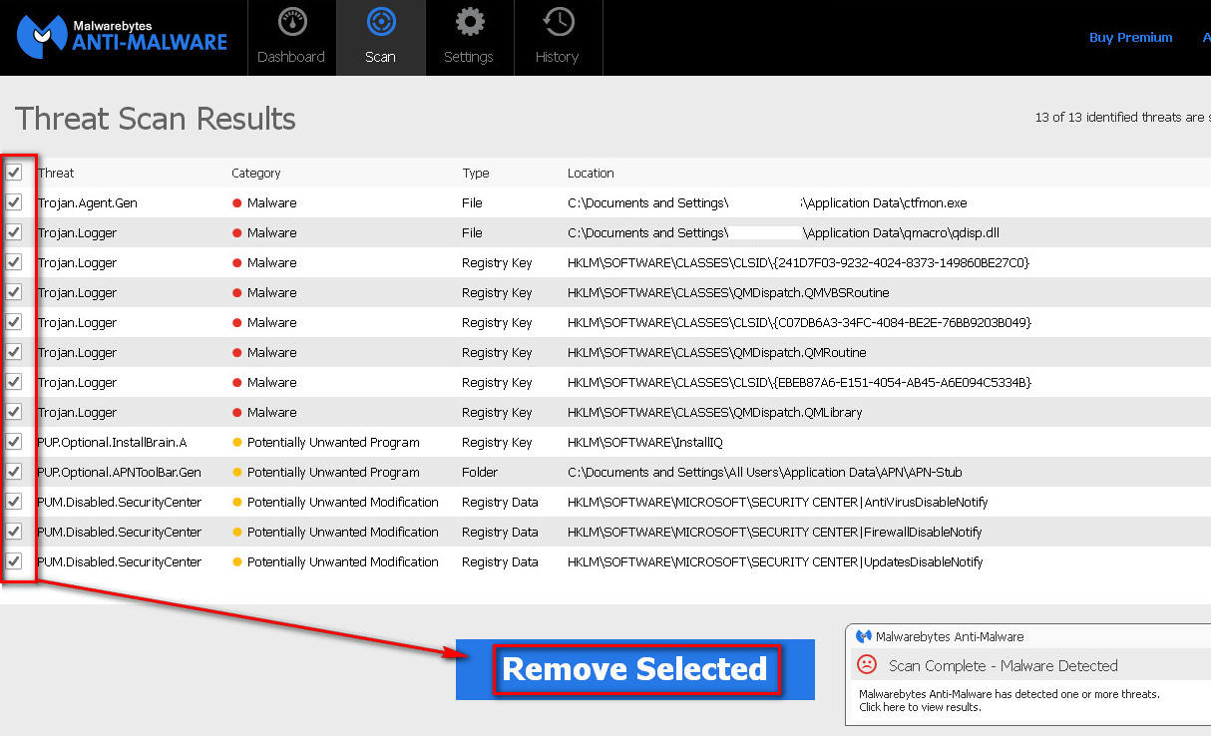Sort by the Location column header

(x=592, y=173)
